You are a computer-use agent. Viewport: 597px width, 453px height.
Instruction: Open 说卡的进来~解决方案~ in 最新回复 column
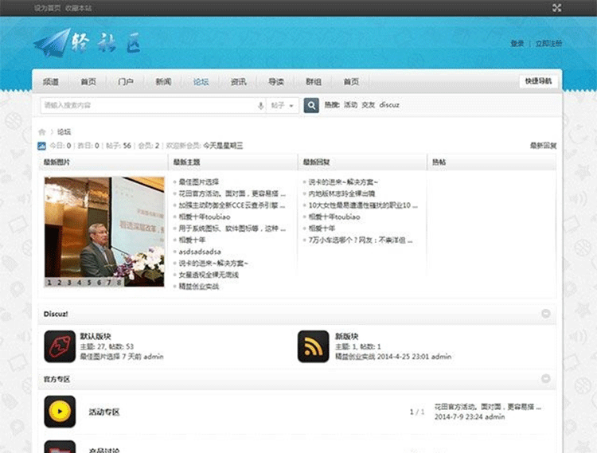click(x=343, y=182)
